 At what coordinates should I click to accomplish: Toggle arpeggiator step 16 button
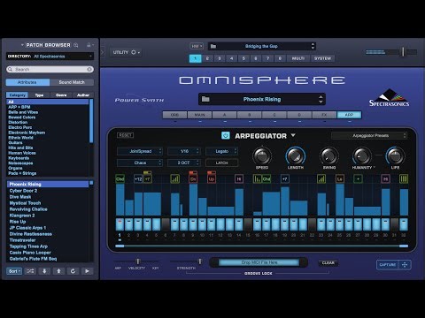point(257,224)
